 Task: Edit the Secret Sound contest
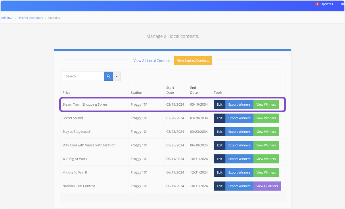[220, 118]
